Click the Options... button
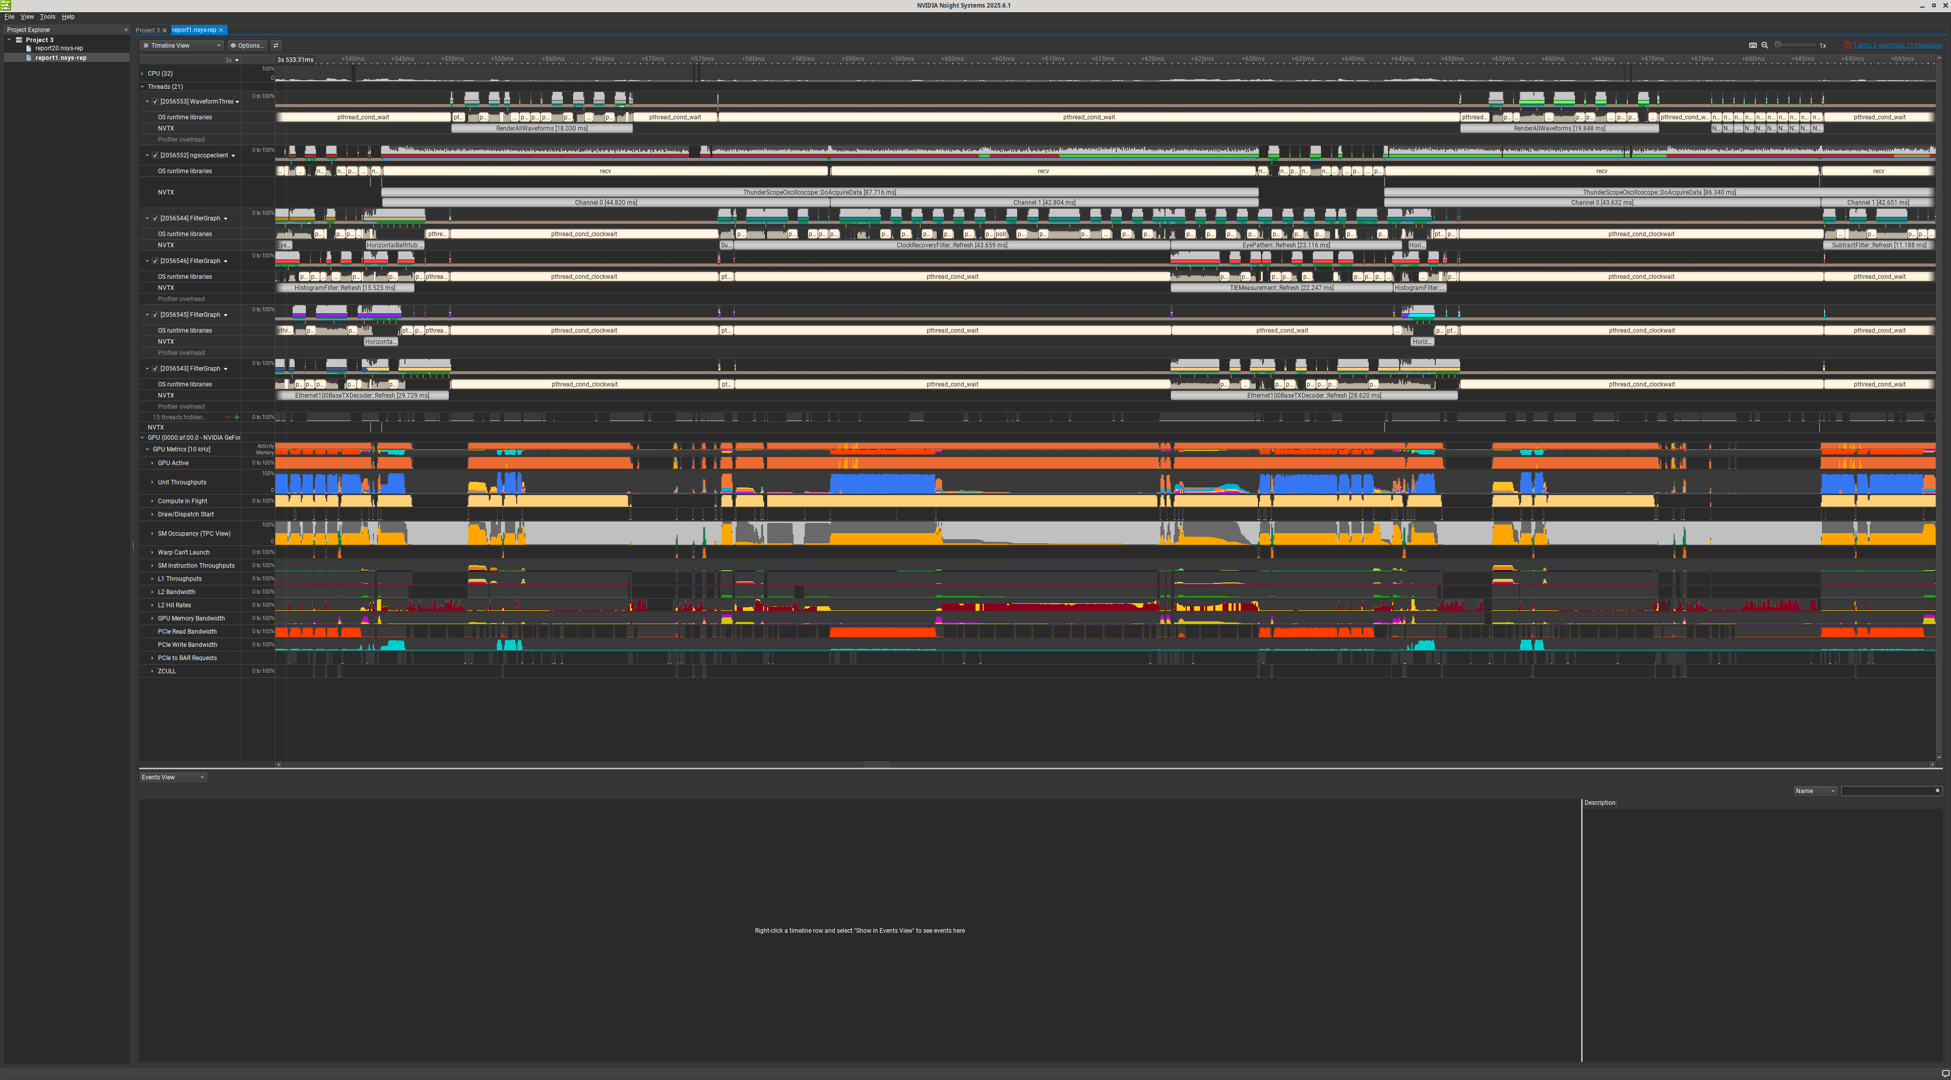The height and width of the screenshot is (1080, 1951). [247, 45]
